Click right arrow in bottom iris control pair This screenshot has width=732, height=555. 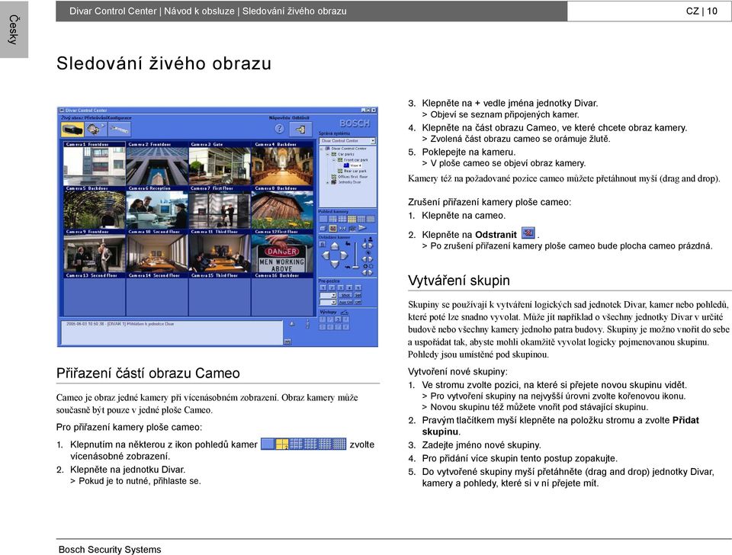(x=371, y=273)
